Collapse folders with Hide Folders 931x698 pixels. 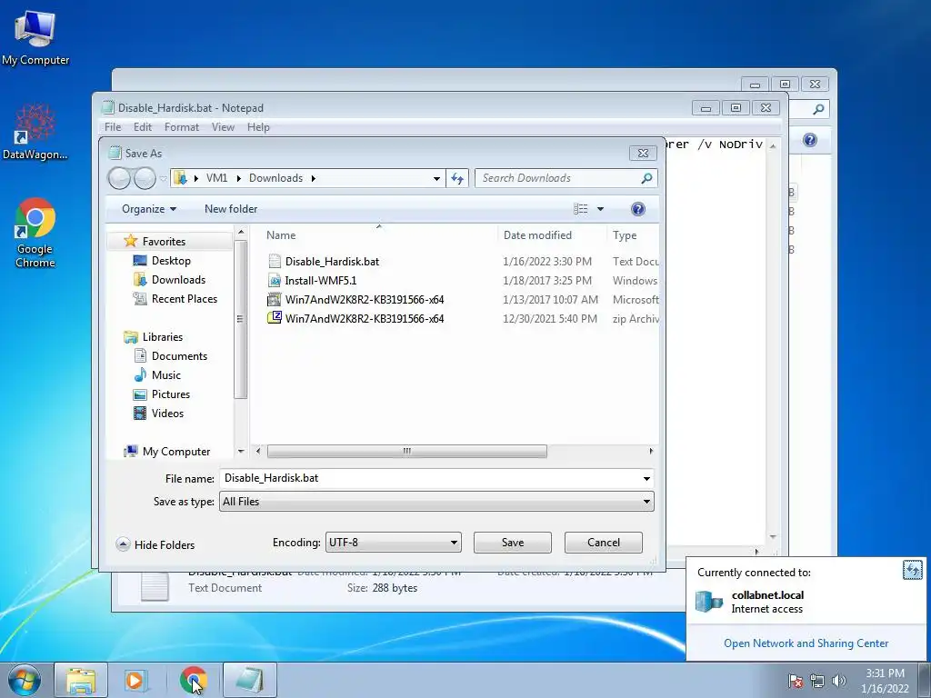point(155,545)
